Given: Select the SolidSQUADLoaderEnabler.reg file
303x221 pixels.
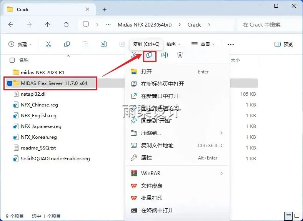Looking at the screenshot, I should pos(55,159).
